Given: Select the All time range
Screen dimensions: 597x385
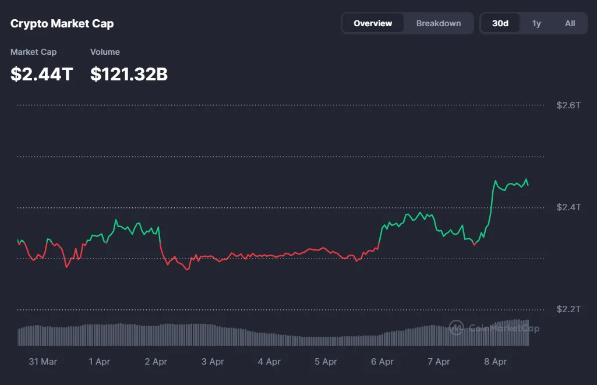Looking at the screenshot, I should coord(570,23).
